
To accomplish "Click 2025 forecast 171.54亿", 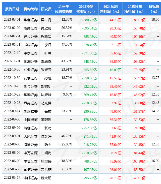I will click(x=139, y=45).
